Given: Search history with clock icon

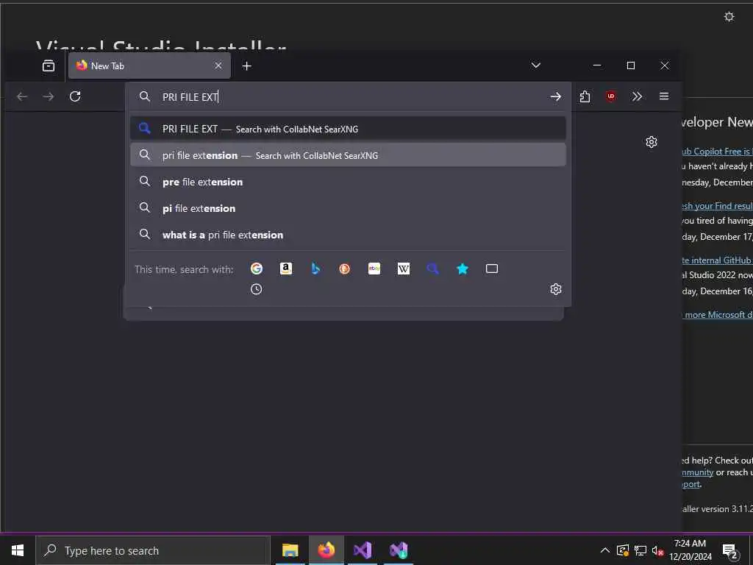Looking at the screenshot, I should click(257, 288).
